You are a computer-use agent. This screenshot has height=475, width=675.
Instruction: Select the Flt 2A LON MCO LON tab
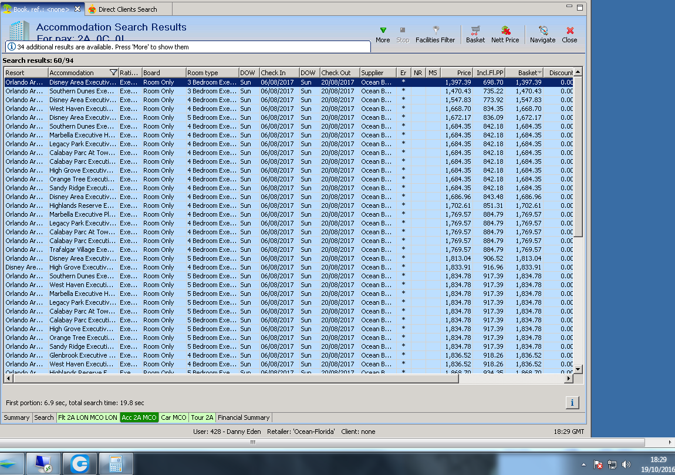(87, 417)
